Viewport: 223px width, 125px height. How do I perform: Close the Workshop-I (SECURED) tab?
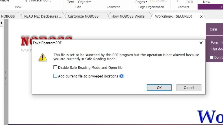pos(201,17)
